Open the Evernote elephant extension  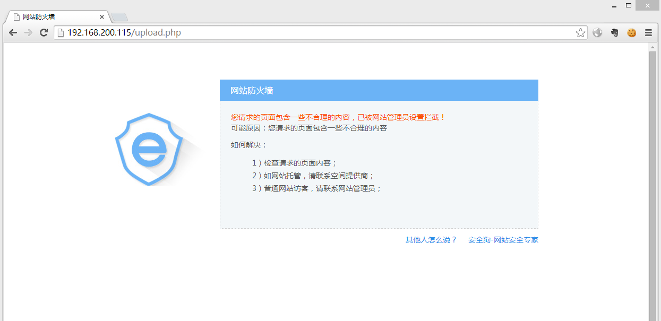pos(614,33)
